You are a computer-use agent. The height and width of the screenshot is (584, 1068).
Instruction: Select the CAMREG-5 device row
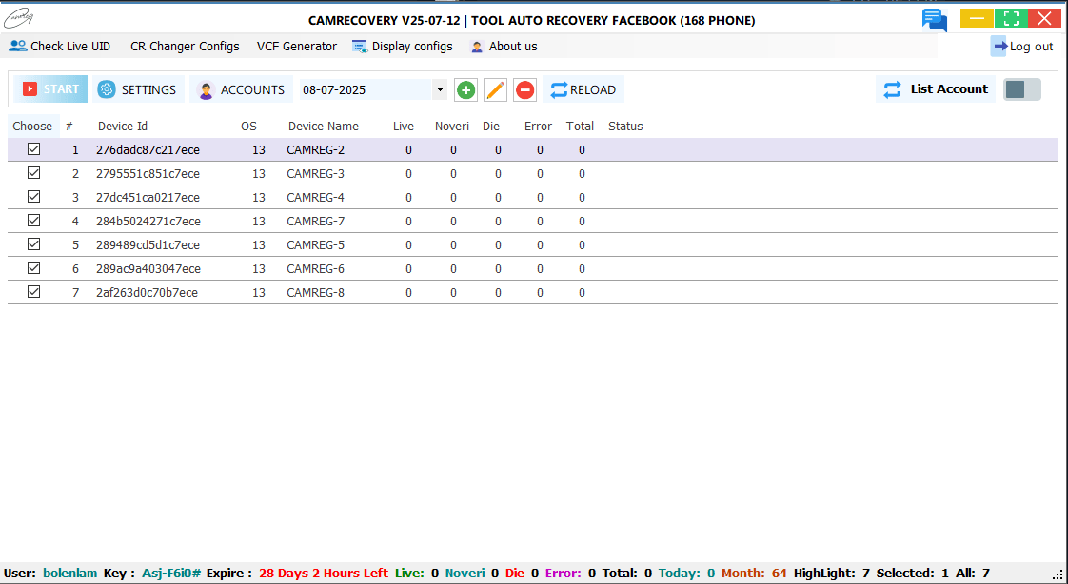[315, 244]
